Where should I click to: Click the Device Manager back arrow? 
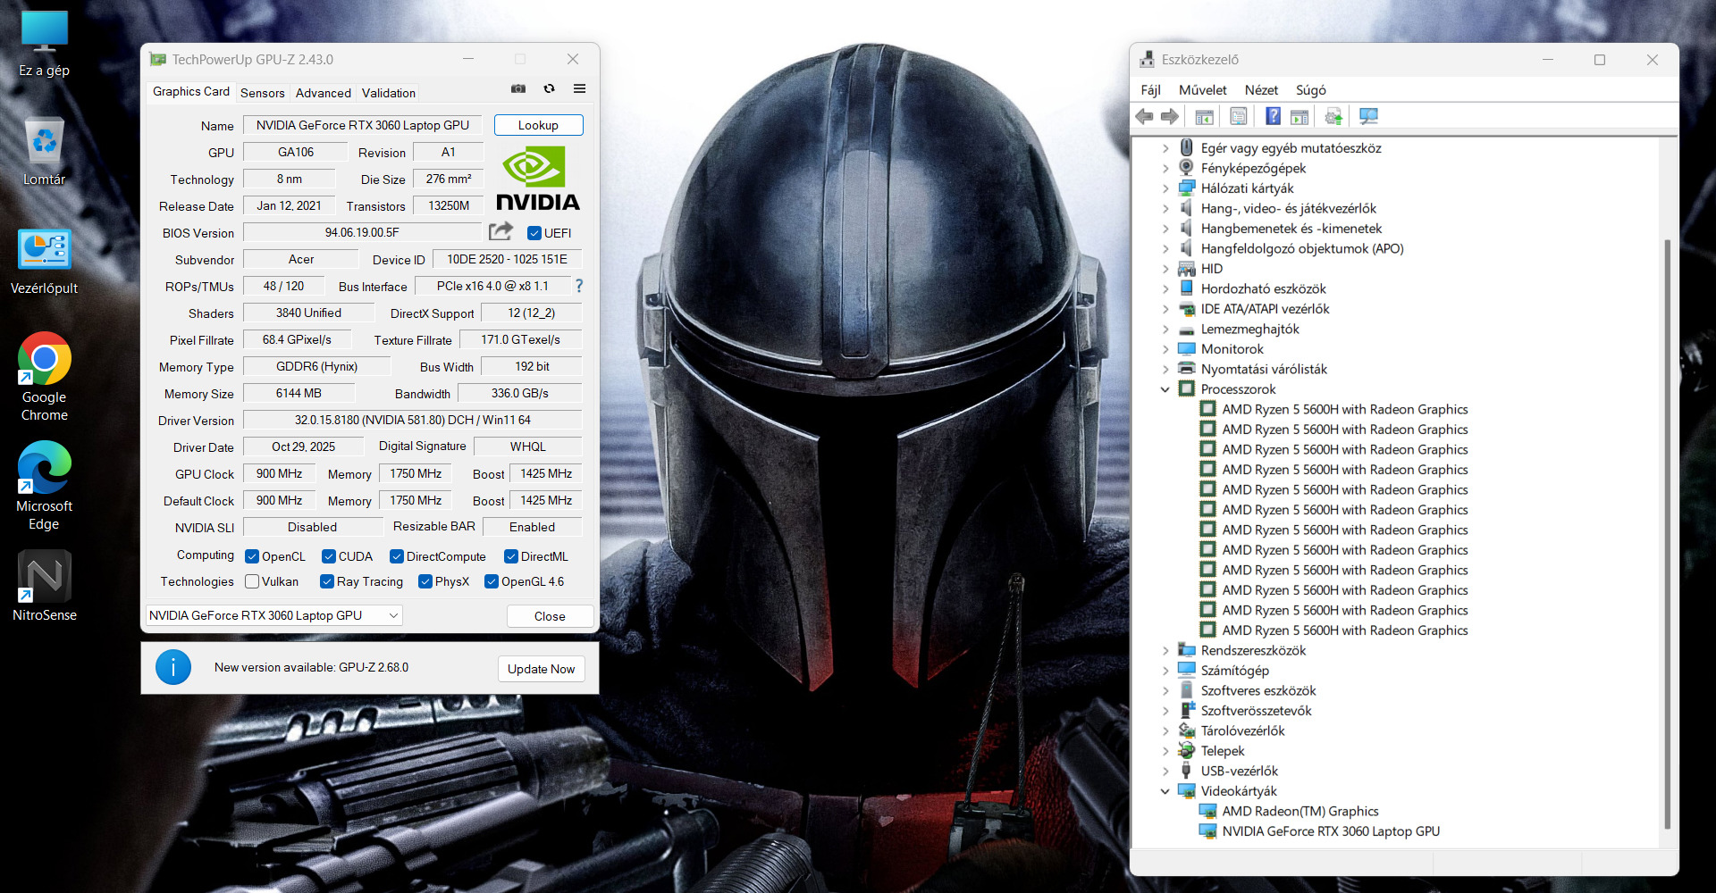[x=1144, y=117]
